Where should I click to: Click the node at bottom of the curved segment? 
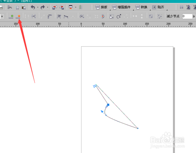pyautogui.click(x=106, y=115)
